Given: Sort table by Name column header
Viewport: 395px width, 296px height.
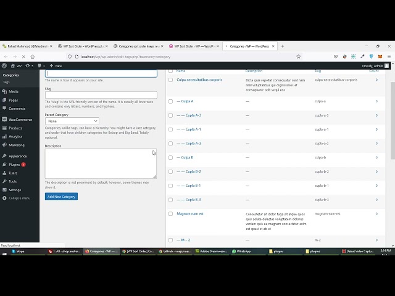Looking at the screenshot, I should coord(181,71).
